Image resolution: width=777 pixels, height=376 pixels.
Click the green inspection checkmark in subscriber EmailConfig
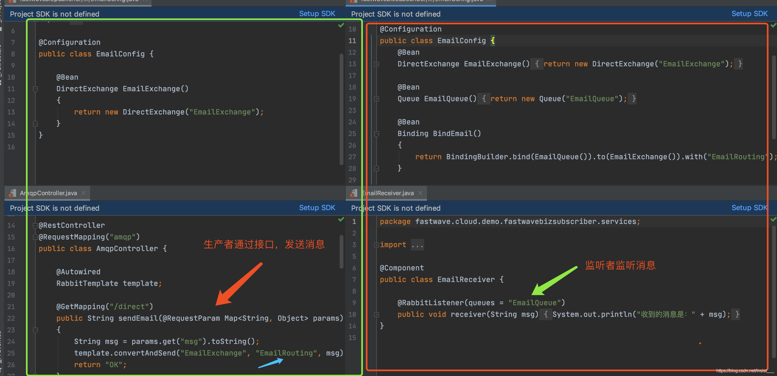tap(773, 25)
